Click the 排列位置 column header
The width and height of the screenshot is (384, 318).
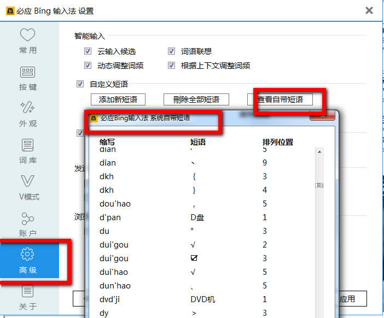[278, 142]
